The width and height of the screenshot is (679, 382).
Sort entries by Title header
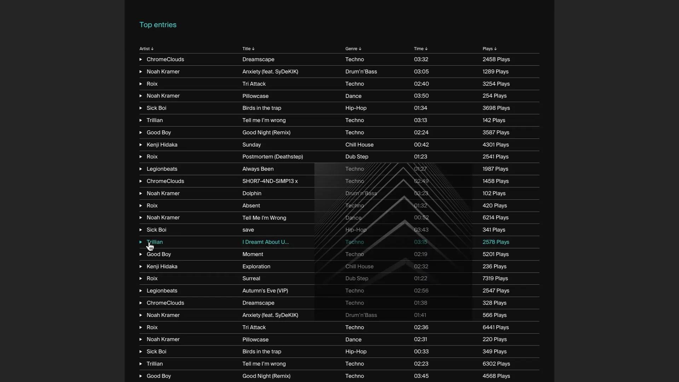[248, 49]
